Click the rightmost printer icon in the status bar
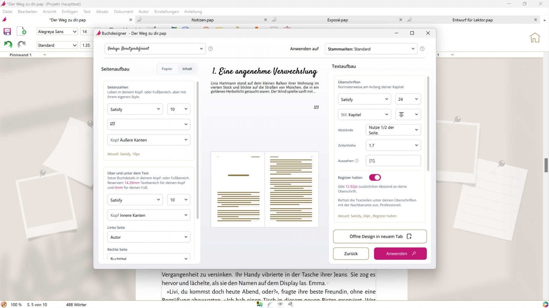The height and width of the screenshot is (308, 549). point(290,304)
